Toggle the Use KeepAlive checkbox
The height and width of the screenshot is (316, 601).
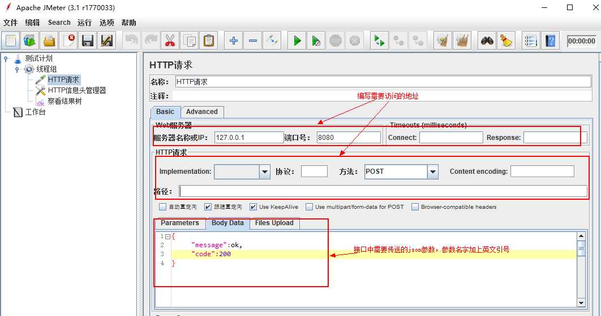(253, 207)
